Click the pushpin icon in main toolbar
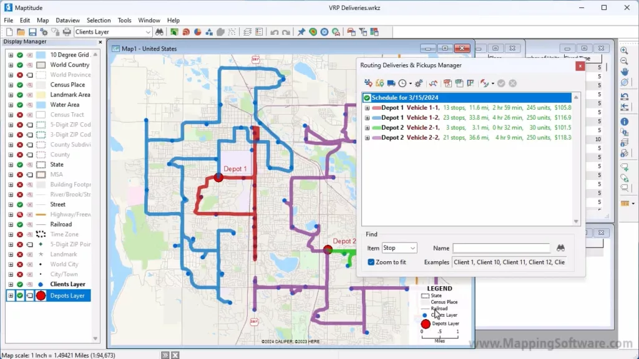This screenshot has height=359, width=639. pyautogui.click(x=301, y=32)
